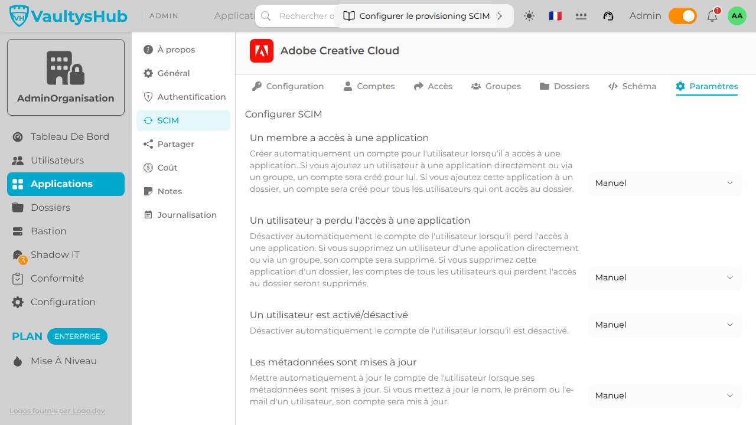The image size is (756, 425).
Task: Click Mise À Niveau flame item
Action: point(66,361)
